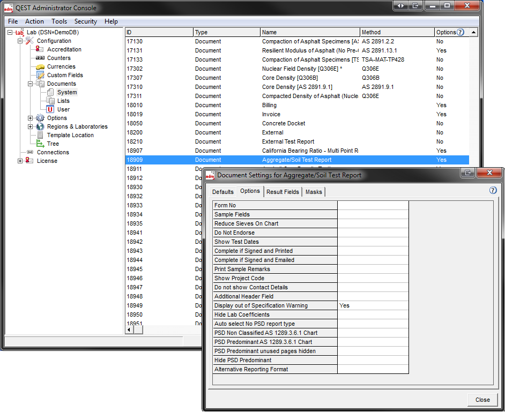Click the Currencies coins icon
Image resolution: width=505 pixels, height=412 pixels.
tap(40, 66)
